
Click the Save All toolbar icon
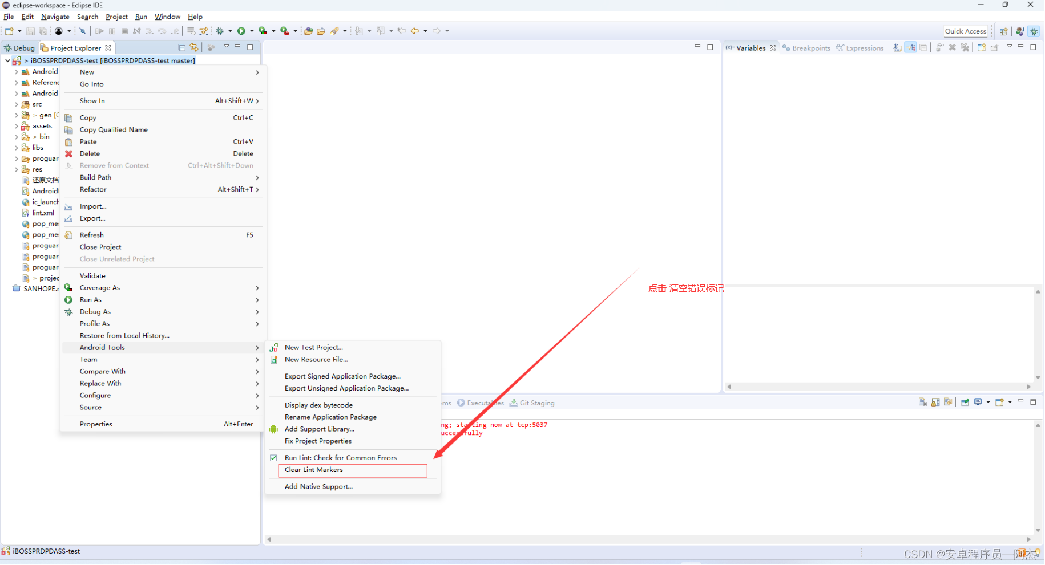pos(43,31)
